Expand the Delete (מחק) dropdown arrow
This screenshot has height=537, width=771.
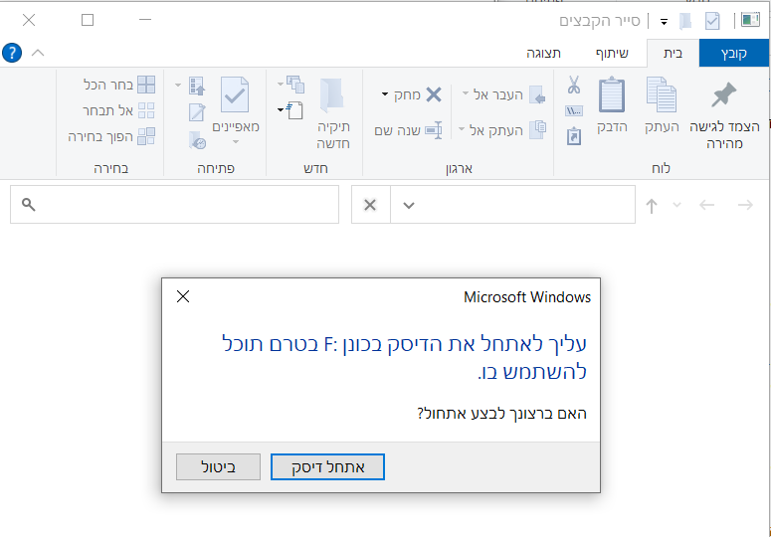(385, 94)
